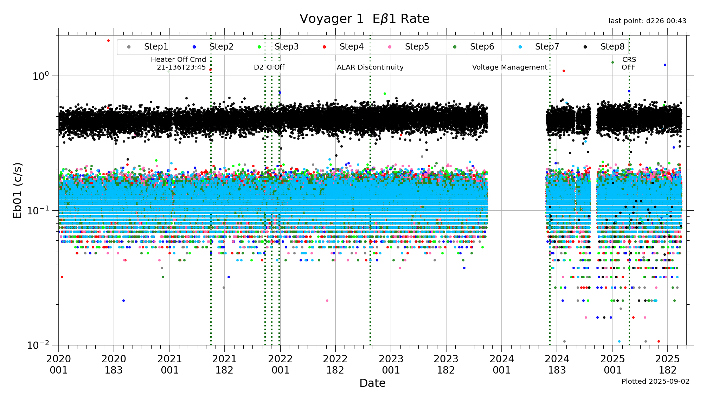The image size is (706, 402).
Task: Click the blue Step2 legend marker
Action: (x=194, y=47)
